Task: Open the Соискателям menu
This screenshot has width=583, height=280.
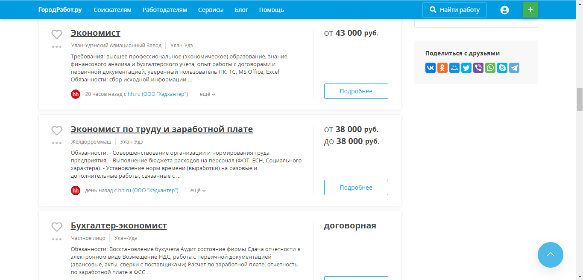Action: tap(112, 10)
